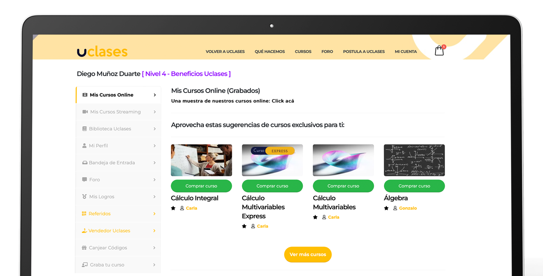Click the grid icon for Referidos
Image resolution: width=543 pixels, height=276 pixels.
[x=84, y=213]
